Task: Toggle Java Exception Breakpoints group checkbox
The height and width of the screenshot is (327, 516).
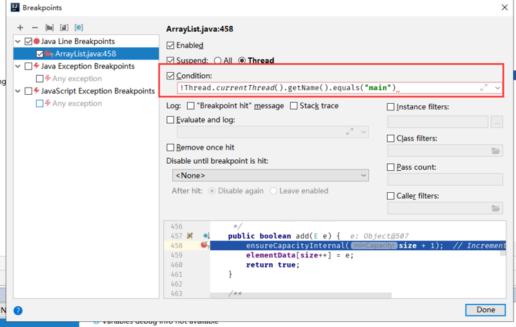Action: click(28, 66)
